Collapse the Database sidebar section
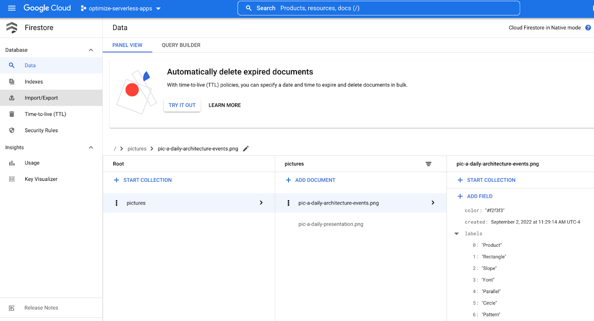Viewport: 594px width, 321px height. tap(91, 50)
